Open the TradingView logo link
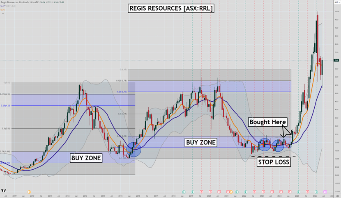This screenshot has height=198, width=341. click(x=3, y=191)
